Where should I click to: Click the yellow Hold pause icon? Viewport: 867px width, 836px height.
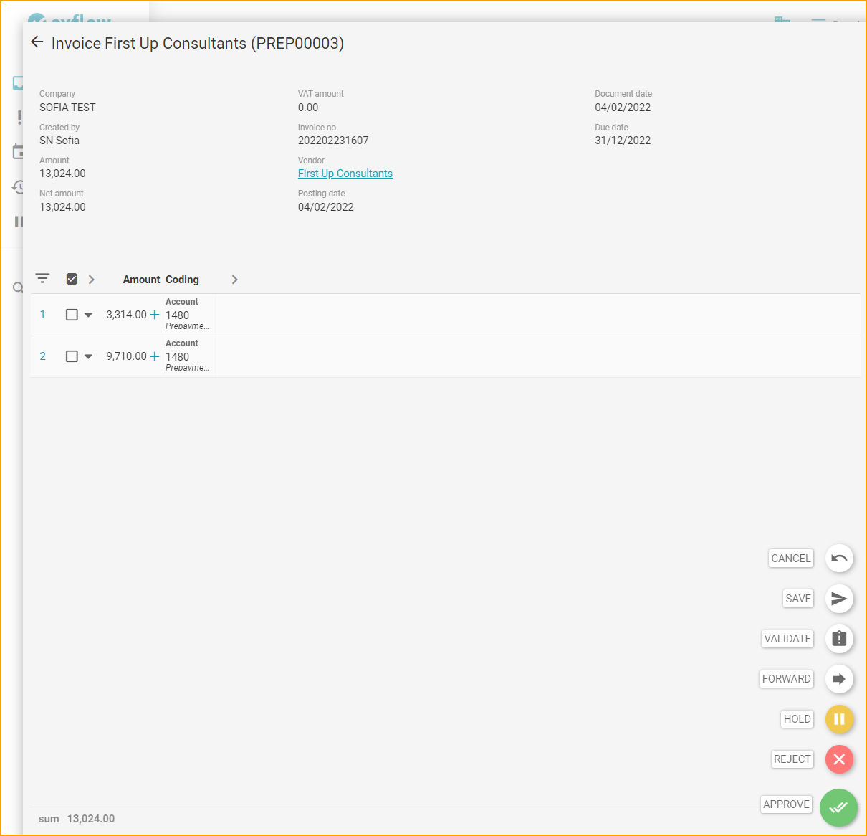[x=839, y=719]
